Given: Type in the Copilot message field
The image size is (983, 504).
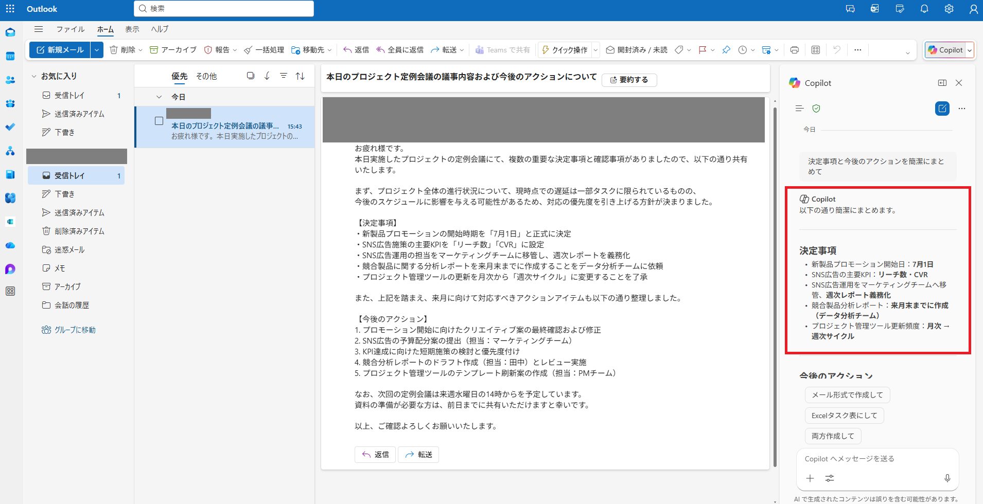Looking at the screenshot, I should [x=875, y=459].
